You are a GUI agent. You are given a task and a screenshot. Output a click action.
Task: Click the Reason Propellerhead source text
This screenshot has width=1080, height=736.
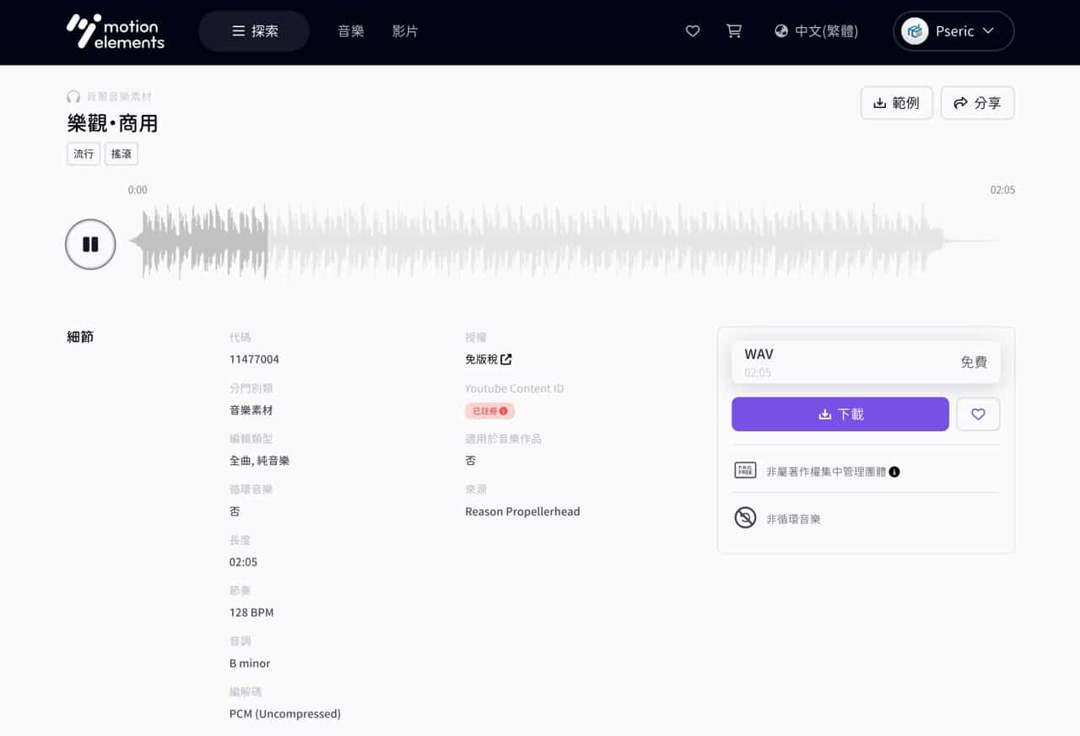522,511
